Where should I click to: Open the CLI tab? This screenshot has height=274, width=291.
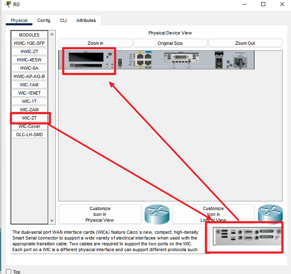(63, 20)
